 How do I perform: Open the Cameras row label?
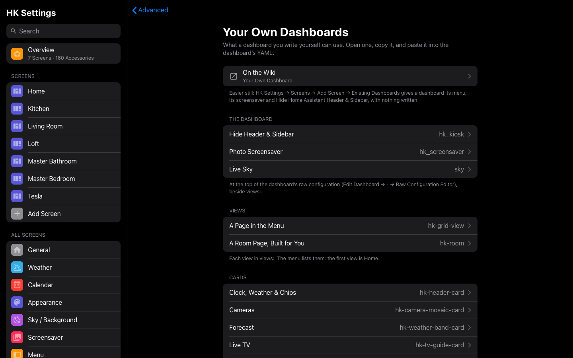click(x=242, y=310)
